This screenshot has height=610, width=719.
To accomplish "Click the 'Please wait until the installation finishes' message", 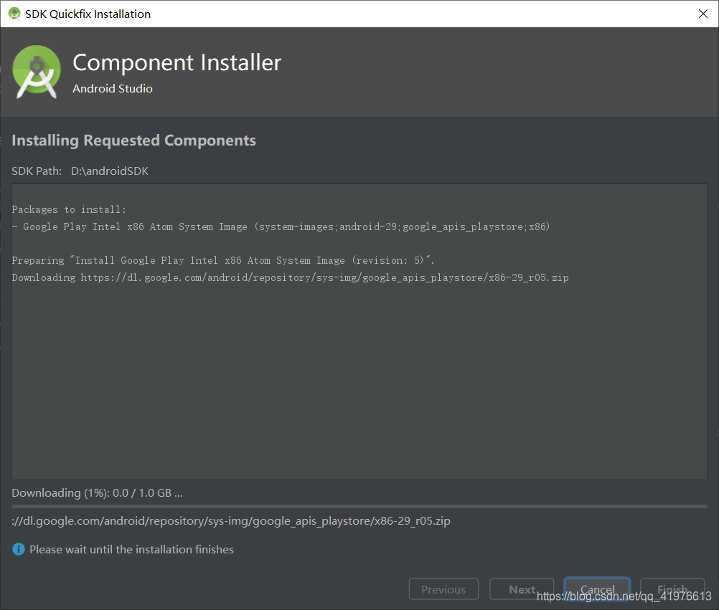I will [131, 550].
